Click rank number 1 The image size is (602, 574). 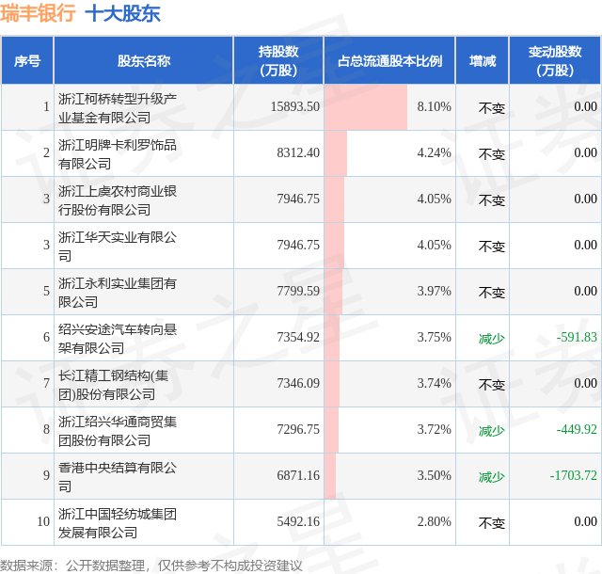(46, 106)
